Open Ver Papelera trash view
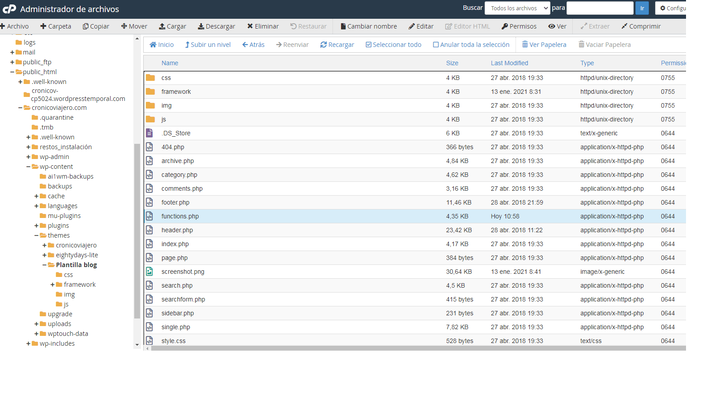The width and height of the screenshot is (716, 402). [x=544, y=45]
